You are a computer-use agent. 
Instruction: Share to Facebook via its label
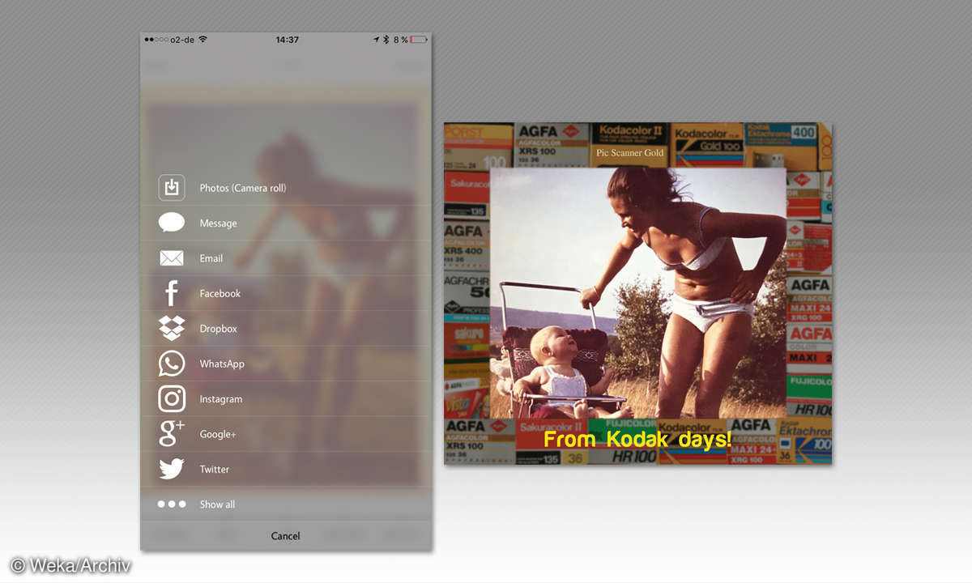point(220,293)
